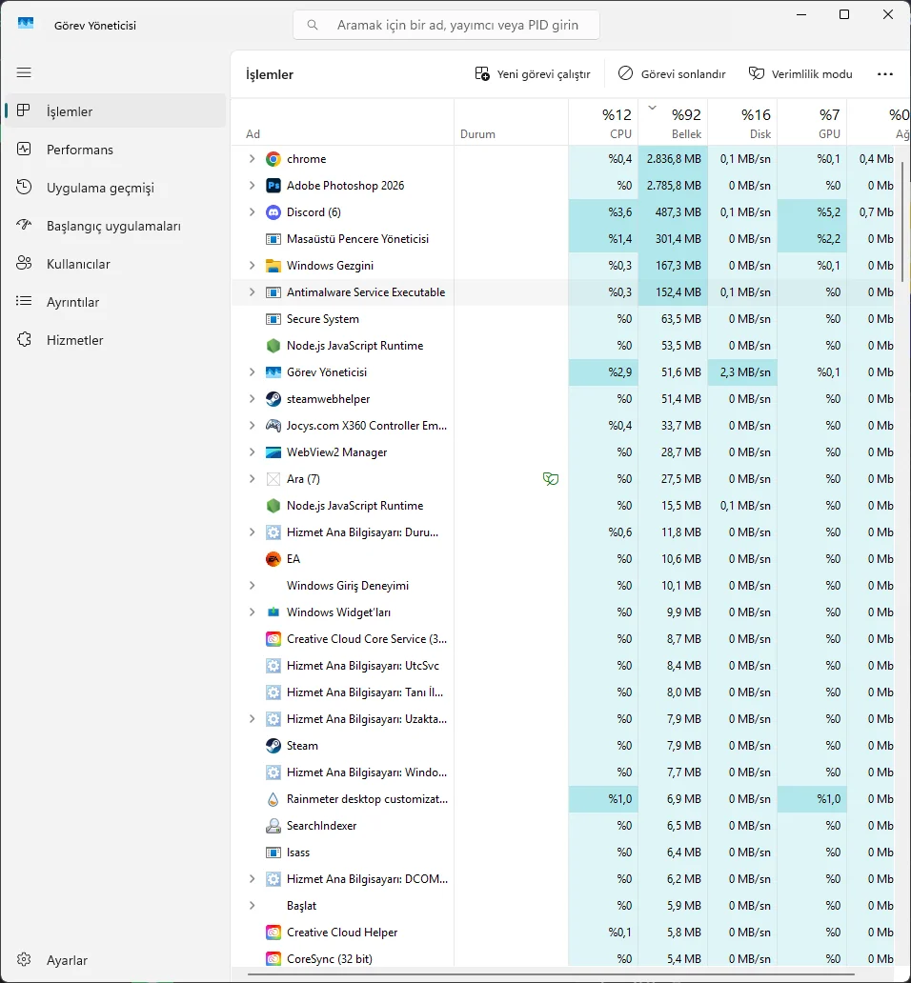911x983 pixels.
Task: Click Yeni görevi çalıştır button
Action: (x=533, y=74)
